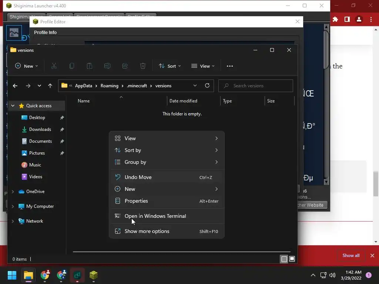Open the New submenu in context menu
The image size is (379, 284).
click(x=167, y=189)
